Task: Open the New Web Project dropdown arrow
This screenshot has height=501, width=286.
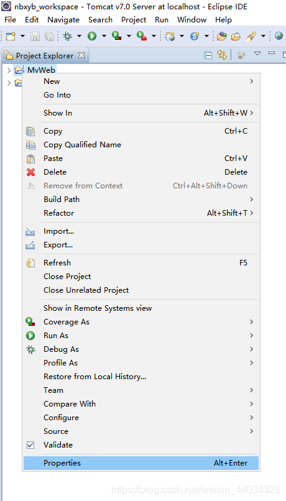Action: pos(182,36)
